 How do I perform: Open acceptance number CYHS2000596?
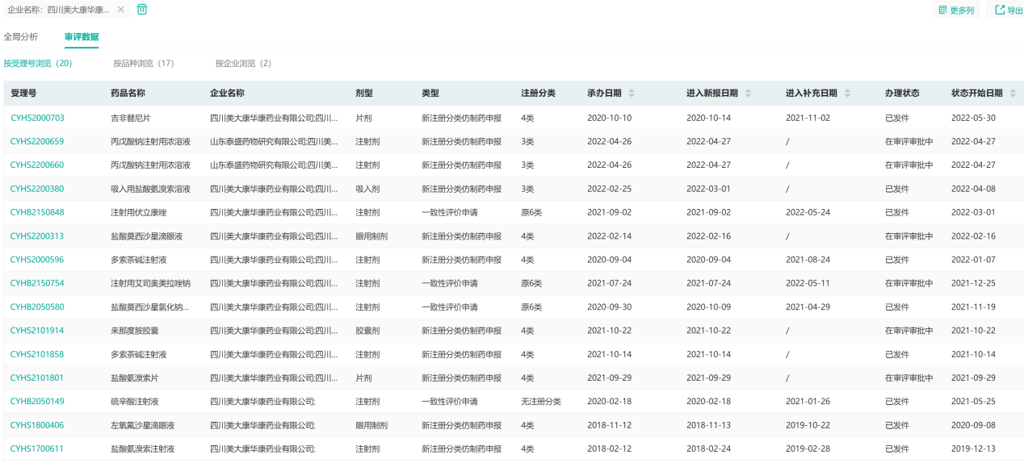[x=37, y=260]
